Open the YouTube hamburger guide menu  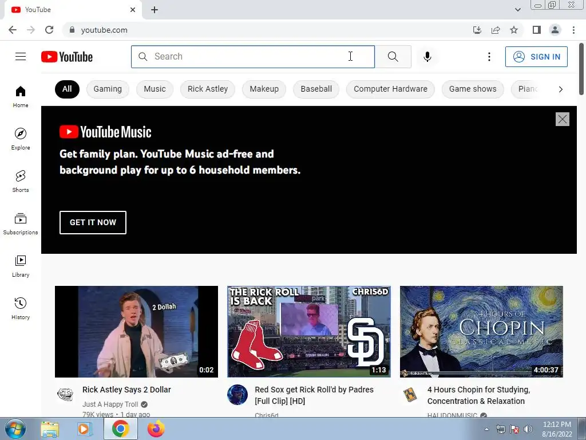click(x=21, y=57)
